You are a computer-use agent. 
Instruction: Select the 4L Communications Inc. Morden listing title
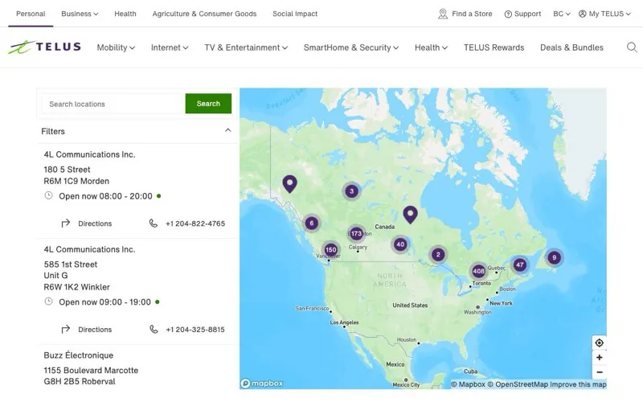(x=89, y=154)
